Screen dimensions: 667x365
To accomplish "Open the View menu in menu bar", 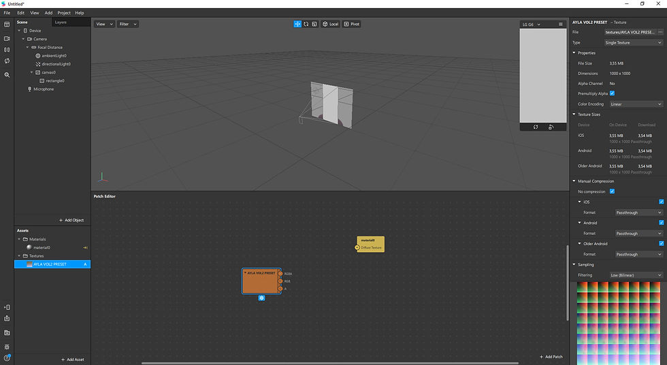I will [x=35, y=13].
